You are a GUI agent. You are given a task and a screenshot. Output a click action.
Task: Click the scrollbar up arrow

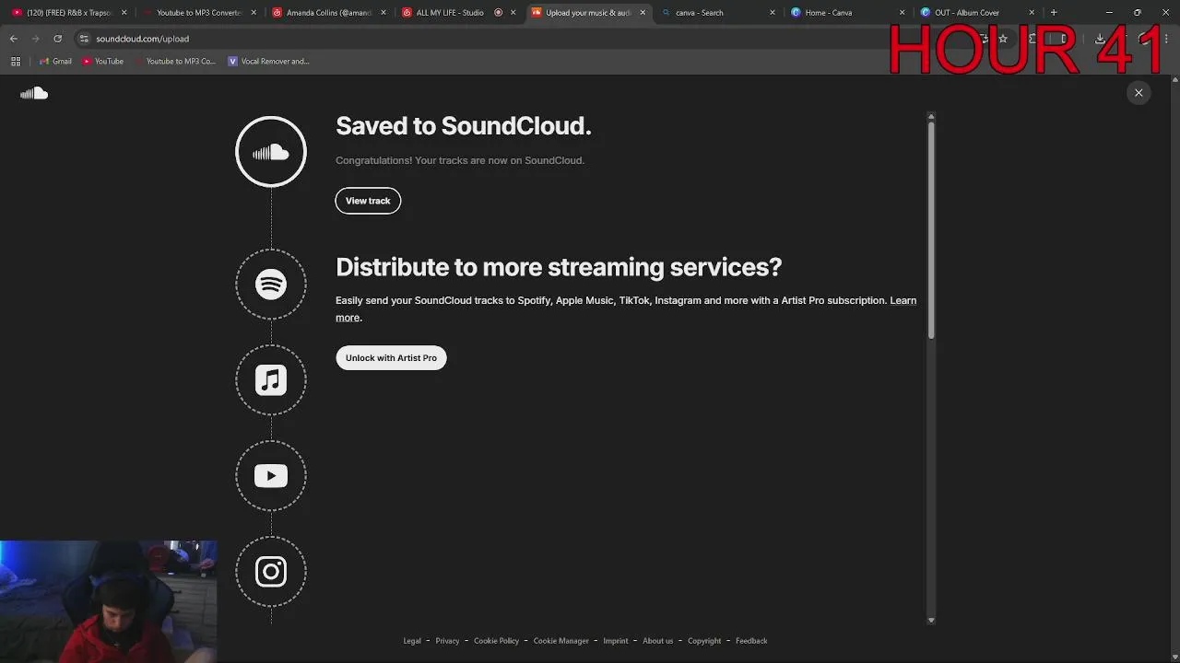tap(931, 116)
